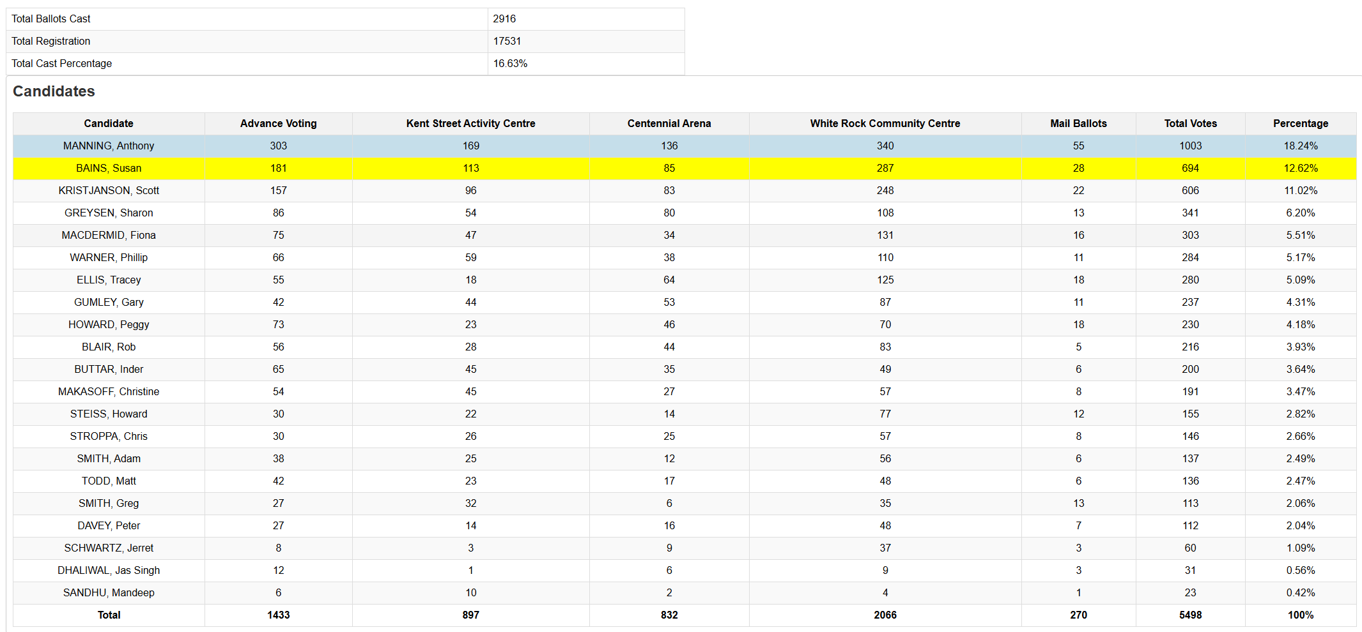Click the Total Cast Percentage value 16.63%
The width and height of the screenshot is (1362, 632).
[x=510, y=63]
